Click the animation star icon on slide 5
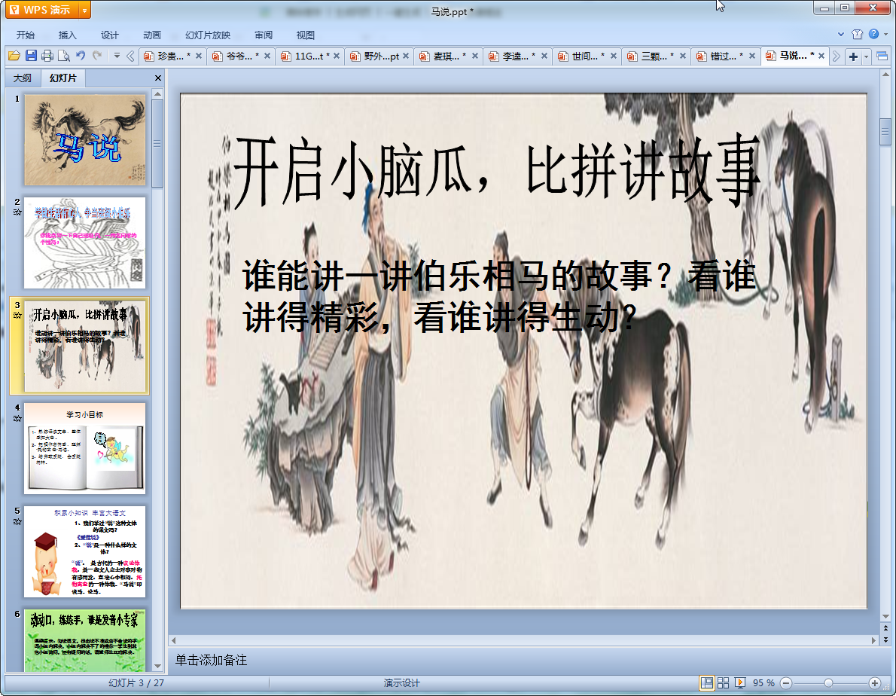 (17, 522)
